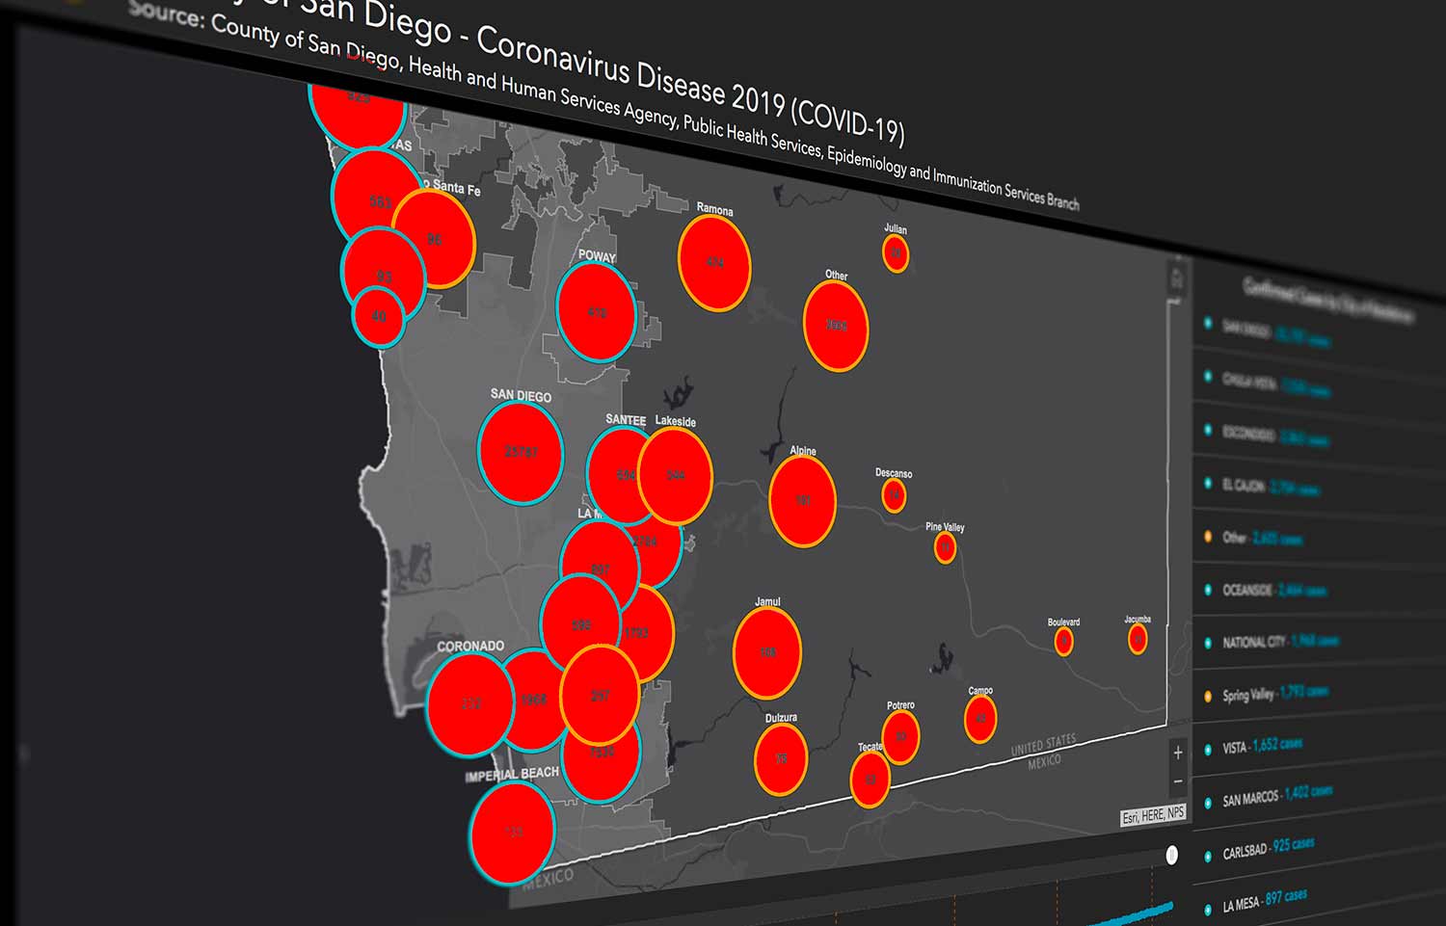Select the Julian case marker

[896, 253]
